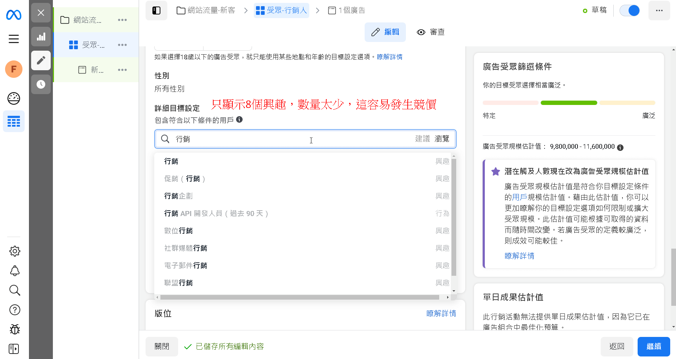Toggle the top-left panel collapse icon
The image size is (676, 359).
pyautogui.click(x=156, y=10)
